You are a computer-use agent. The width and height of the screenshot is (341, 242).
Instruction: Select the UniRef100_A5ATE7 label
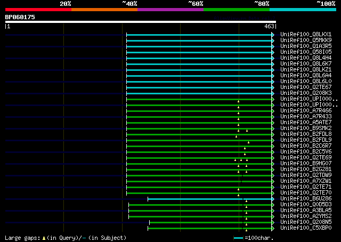306,122
